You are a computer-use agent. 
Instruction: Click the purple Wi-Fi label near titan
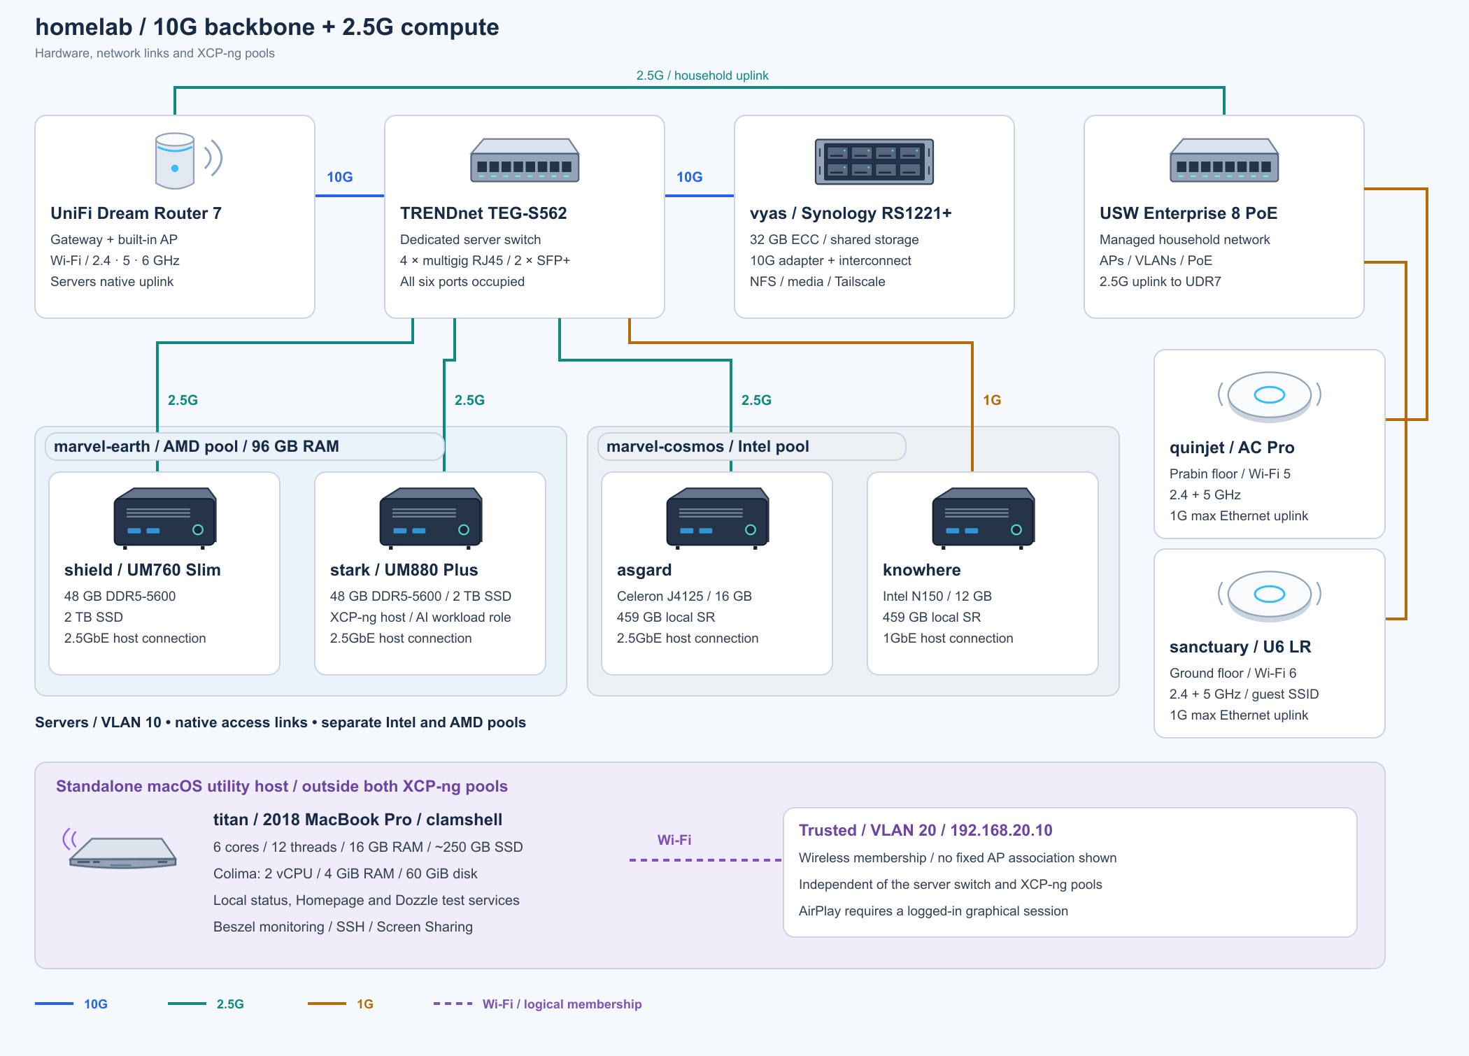point(674,839)
